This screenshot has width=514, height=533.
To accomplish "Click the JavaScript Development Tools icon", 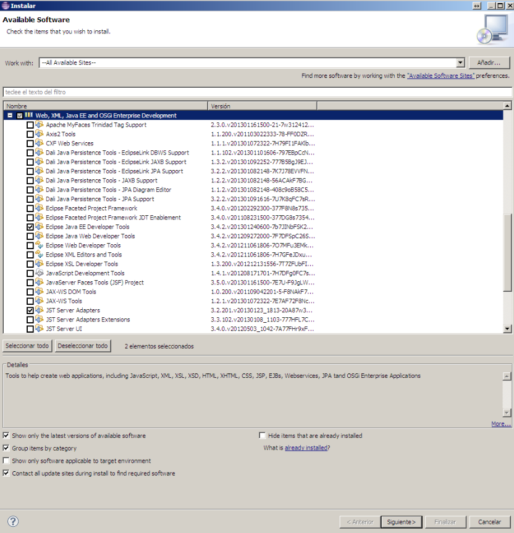I will click(x=40, y=273).
